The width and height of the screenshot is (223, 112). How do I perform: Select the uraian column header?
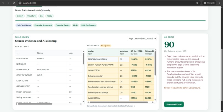tap(103, 52)
